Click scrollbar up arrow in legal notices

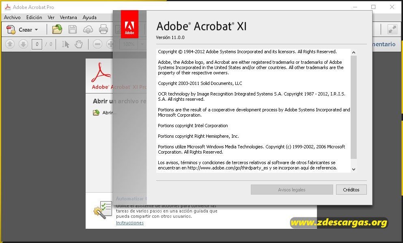pos(353,52)
